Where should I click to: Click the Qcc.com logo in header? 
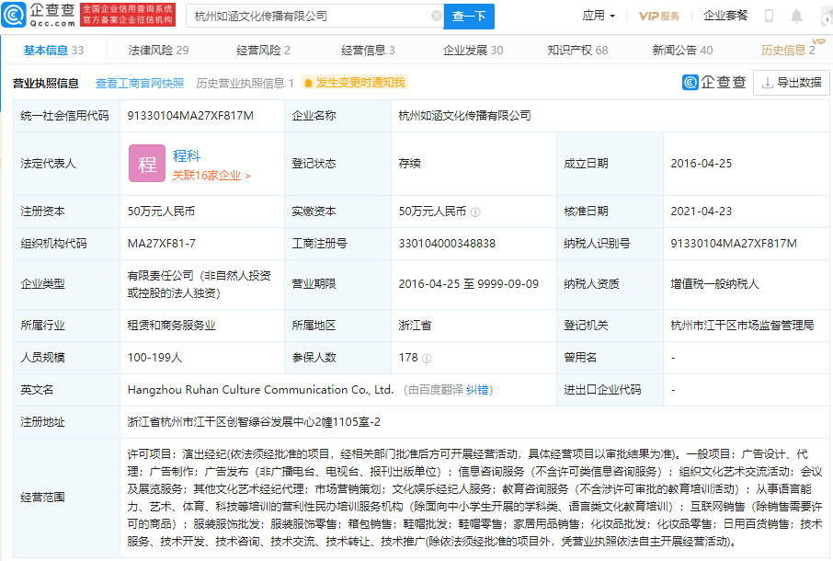(x=38, y=14)
